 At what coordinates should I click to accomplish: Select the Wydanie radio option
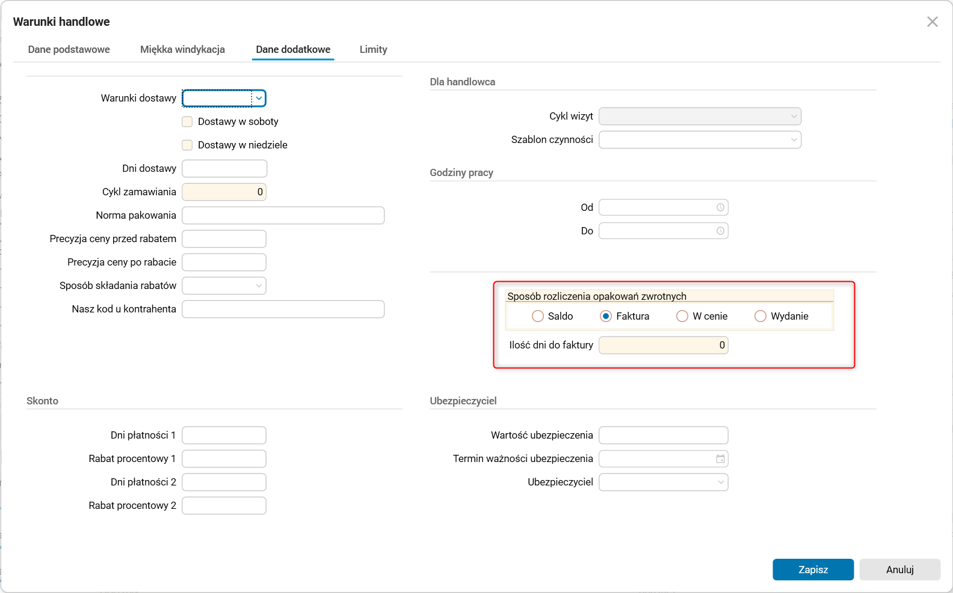[x=760, y=317]
